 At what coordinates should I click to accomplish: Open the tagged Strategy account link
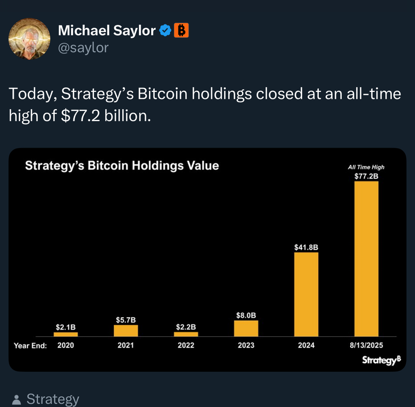tap(52, 399)
